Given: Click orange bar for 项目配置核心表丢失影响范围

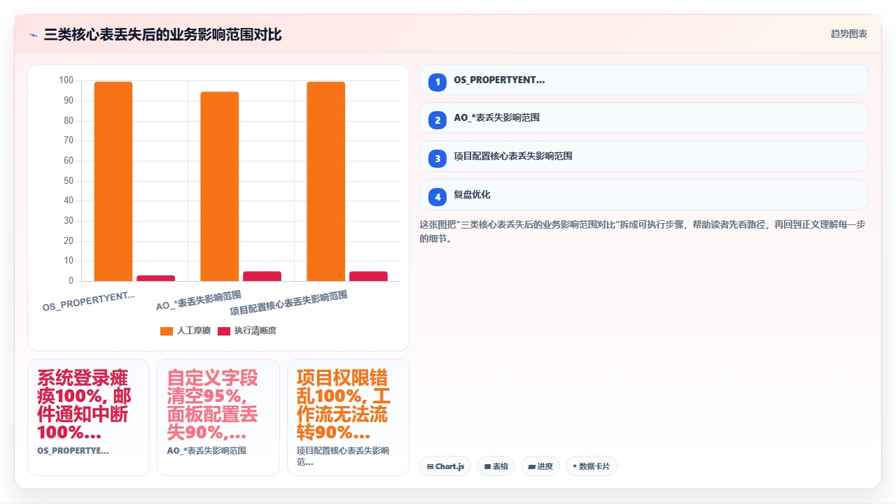Looking at the screenshot, I should (326, 182).
